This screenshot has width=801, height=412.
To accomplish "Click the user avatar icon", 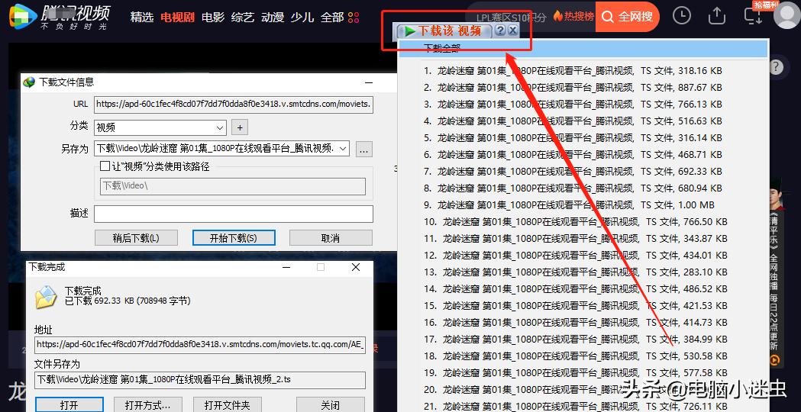I will pos(787,15).
